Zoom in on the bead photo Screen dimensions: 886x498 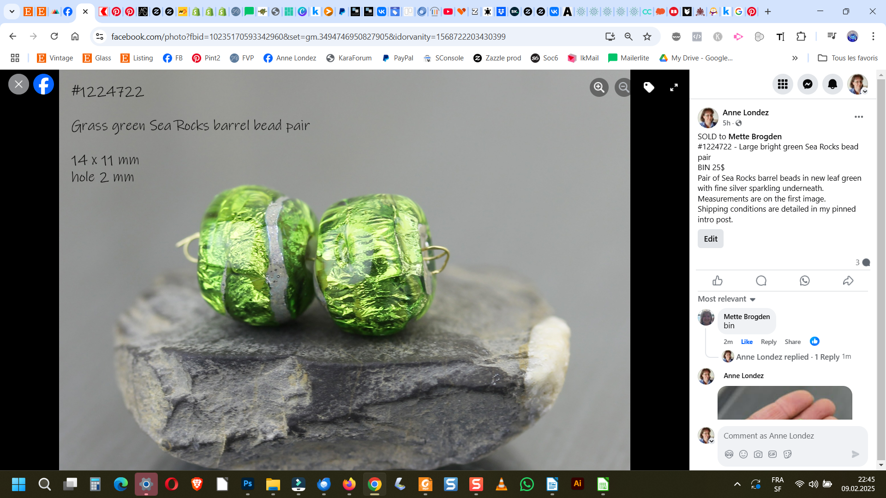(x=599, y=87)
